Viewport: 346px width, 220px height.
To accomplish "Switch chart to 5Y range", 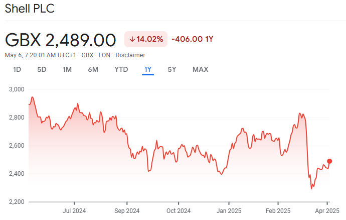I will pyautogui.click(x=172, y=69).
